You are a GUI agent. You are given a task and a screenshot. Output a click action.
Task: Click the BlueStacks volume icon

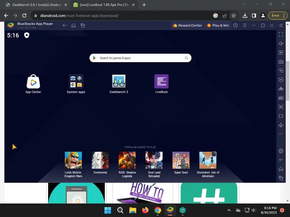[x=281, y=44]
